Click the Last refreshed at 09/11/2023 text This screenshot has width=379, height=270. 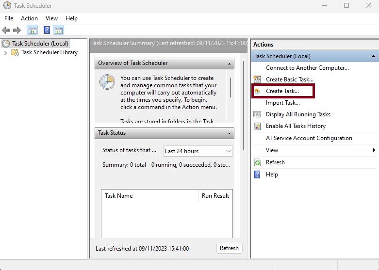pyautogui.click(x=142, y=249)
